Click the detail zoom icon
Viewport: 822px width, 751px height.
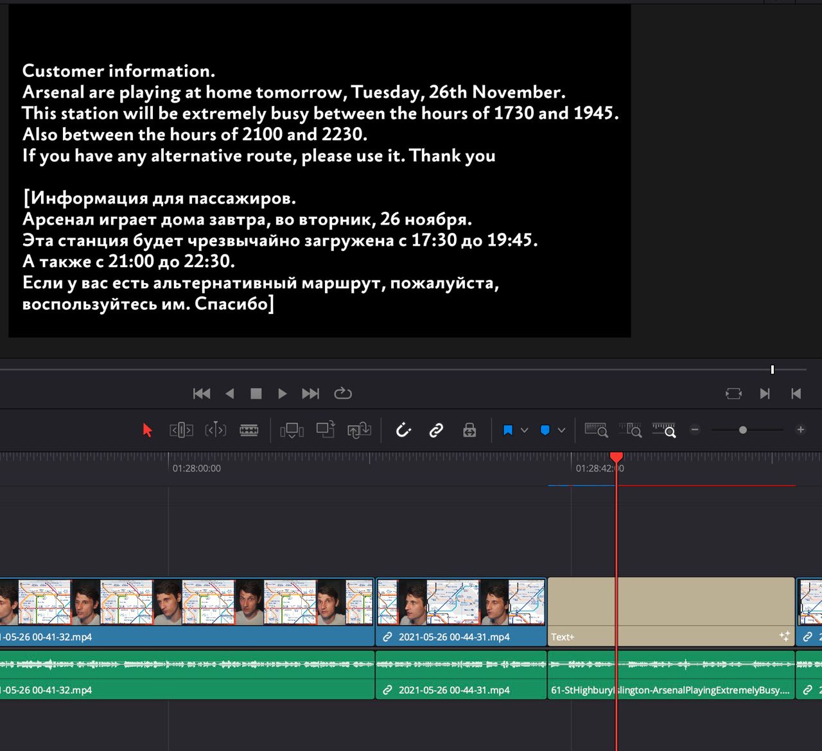630,430
